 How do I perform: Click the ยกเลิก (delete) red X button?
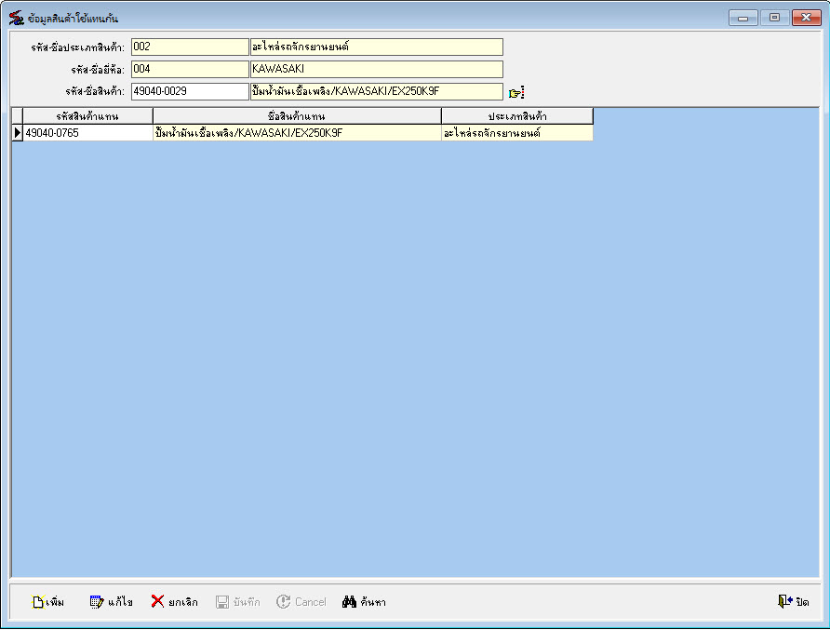click(174, 602)
